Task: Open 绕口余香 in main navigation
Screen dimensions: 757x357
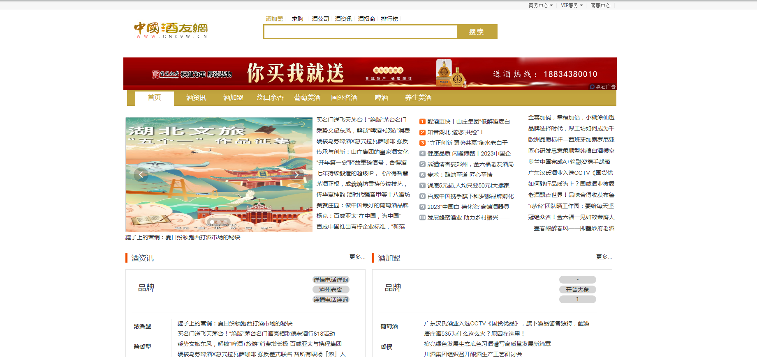Action: [270, 98]
